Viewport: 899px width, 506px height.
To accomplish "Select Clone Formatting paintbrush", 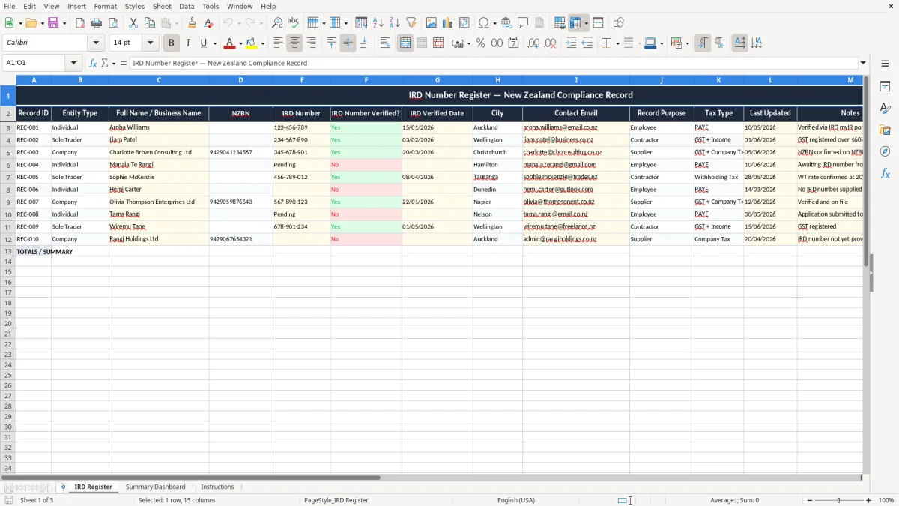I will point(192,23).
